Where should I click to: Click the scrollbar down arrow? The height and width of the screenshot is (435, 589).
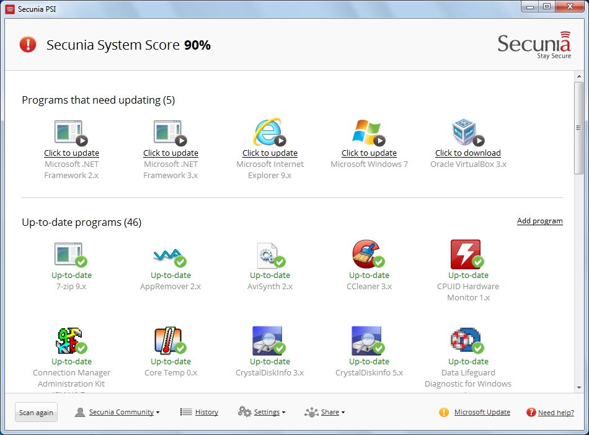pyautogui.click(x=579, y=387)
